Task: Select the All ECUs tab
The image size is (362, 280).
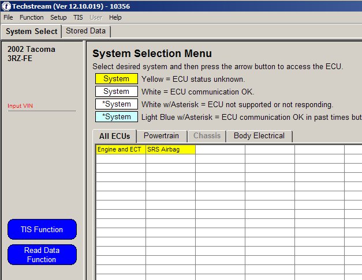Action: (x=114, y=136)
